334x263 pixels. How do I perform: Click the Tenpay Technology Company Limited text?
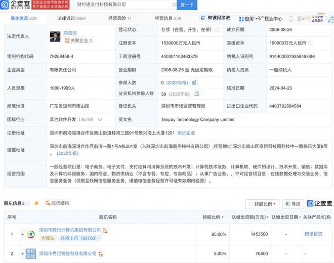tap(198, 119)
